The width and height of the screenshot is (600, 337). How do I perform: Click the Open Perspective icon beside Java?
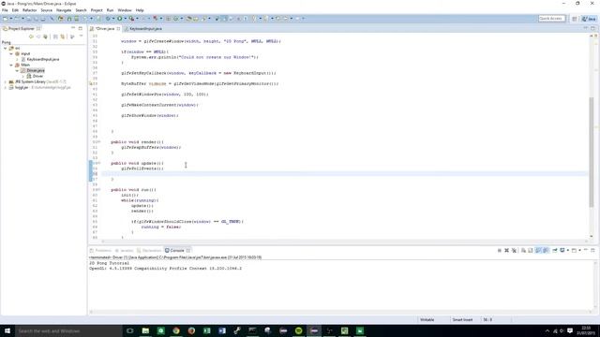[x=575, y=19]
